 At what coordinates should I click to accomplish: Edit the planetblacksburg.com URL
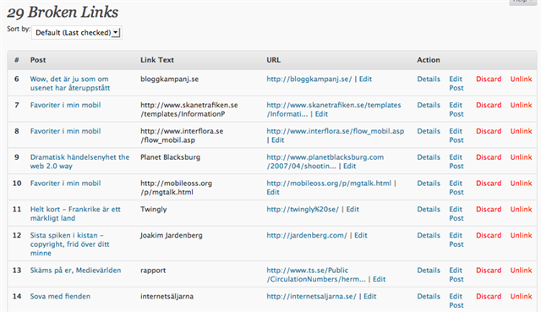point(349,167)
